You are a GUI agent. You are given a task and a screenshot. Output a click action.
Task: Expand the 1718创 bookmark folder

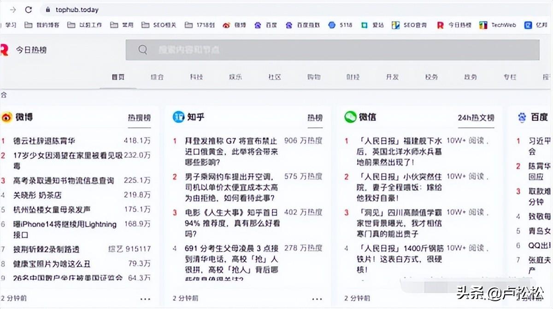coord(200,25)
